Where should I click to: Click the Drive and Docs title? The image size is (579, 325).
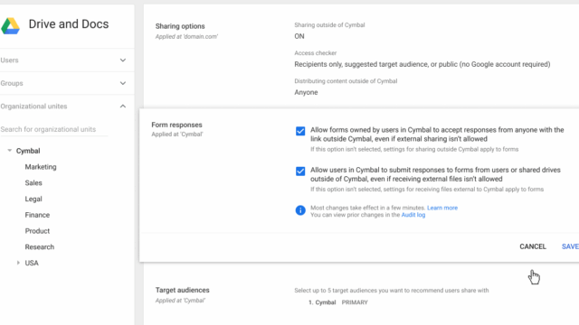69,24
